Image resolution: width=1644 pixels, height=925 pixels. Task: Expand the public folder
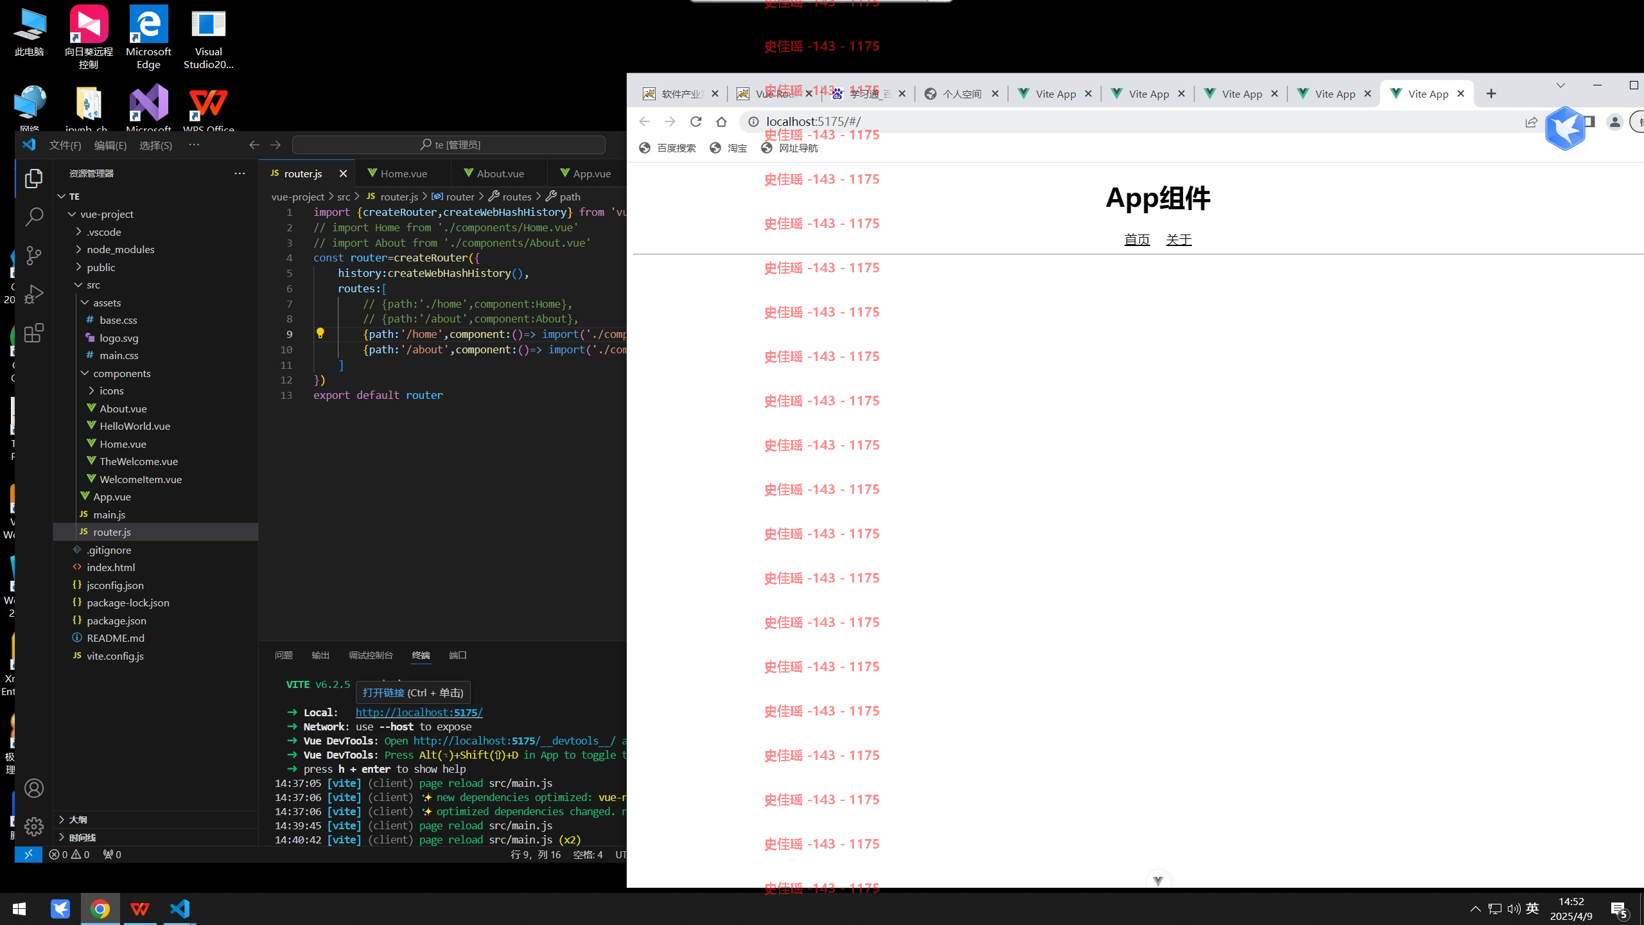tap(100, 267)
